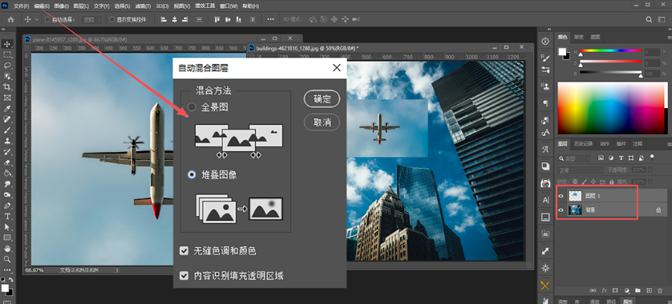The height and width of the screenshot is (304, 672).
Task: Create new group with folder icon
Action: (638, 290)
